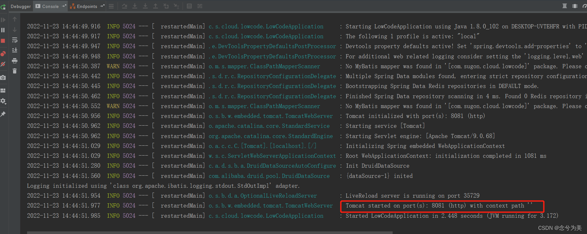This screenshot has height=234, width=587.
Task: Toggle Soft-Wrap in console
Action: click(15, 40)
